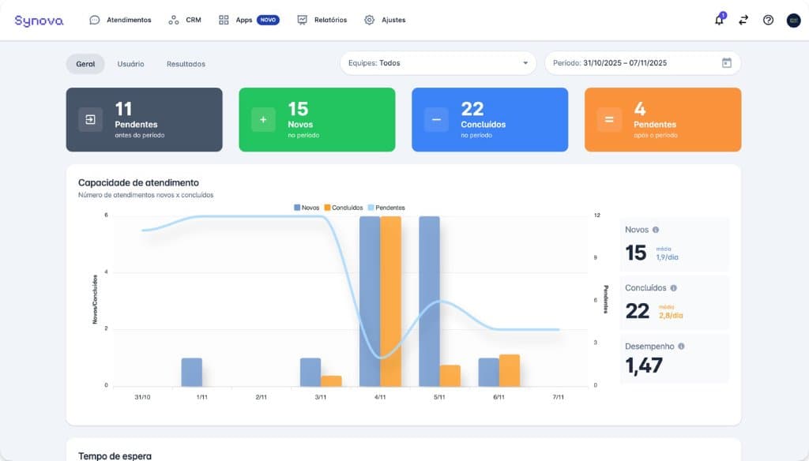This screenshot has height=461, width=809.
Task: Open the help question mark icon
Action: click(x=768, y=20)
